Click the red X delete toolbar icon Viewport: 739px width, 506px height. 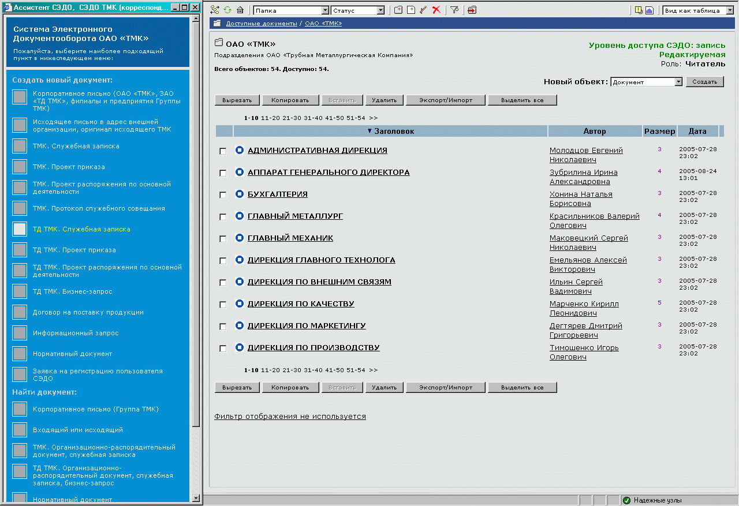pyautogui.click(x=436, y=10)
